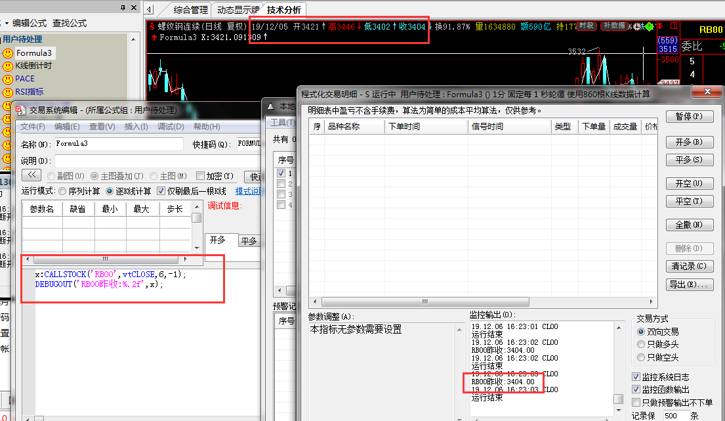Click into the 名称 field containing Formula3
Screen dimensions: 725x421
click(x=119, y=144)
